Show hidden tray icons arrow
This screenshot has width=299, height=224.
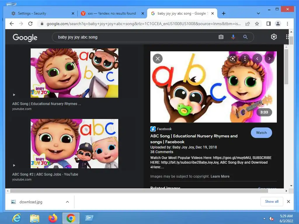coord(264,218)
